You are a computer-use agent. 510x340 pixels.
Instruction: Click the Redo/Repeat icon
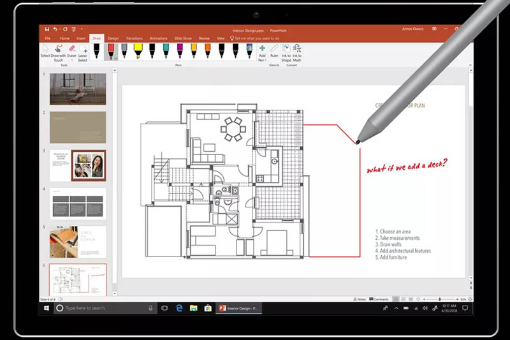pyautogui.click(x=65, y=29)
